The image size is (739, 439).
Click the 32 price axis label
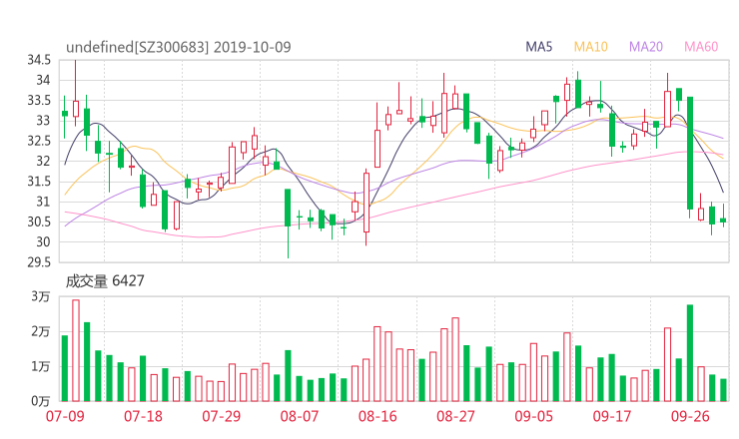43,161
